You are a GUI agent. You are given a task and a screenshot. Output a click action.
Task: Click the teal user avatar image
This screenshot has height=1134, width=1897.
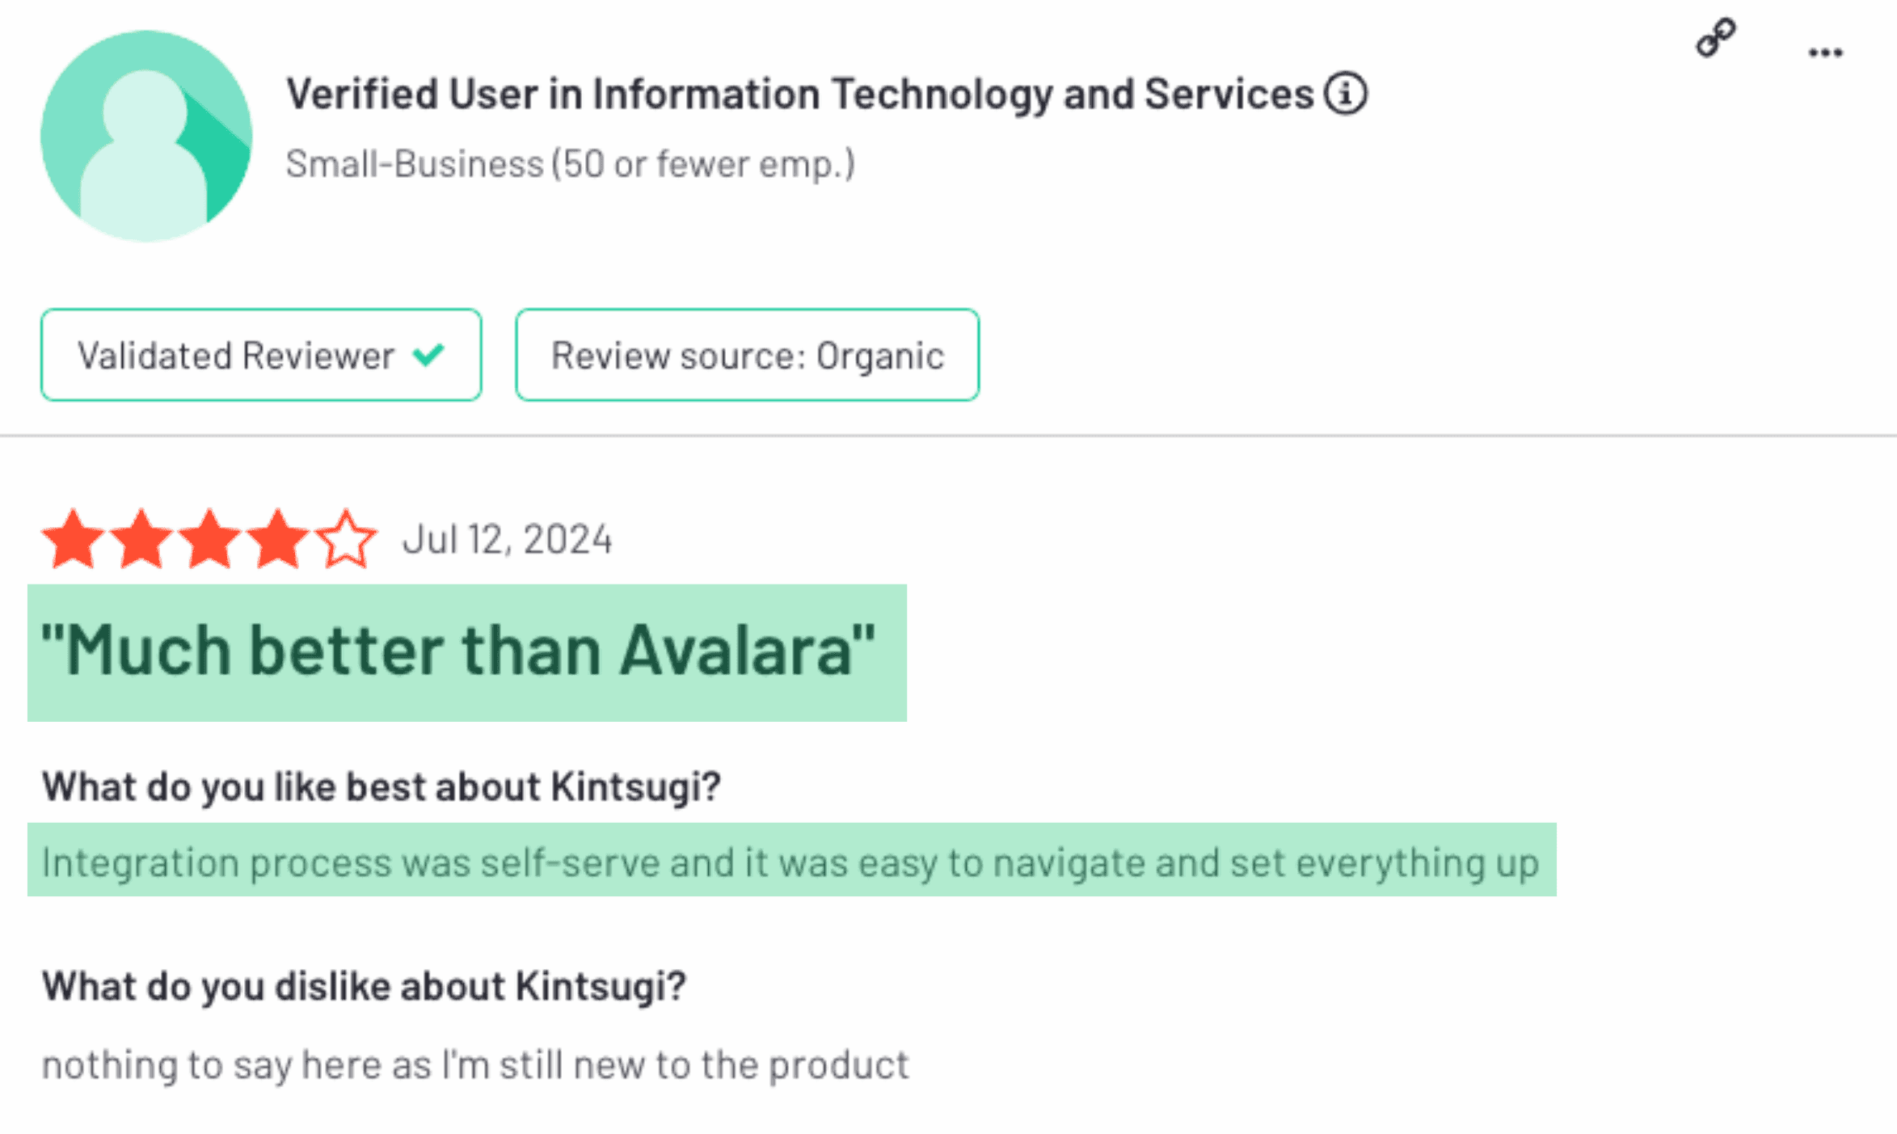[x=146, y=136]
